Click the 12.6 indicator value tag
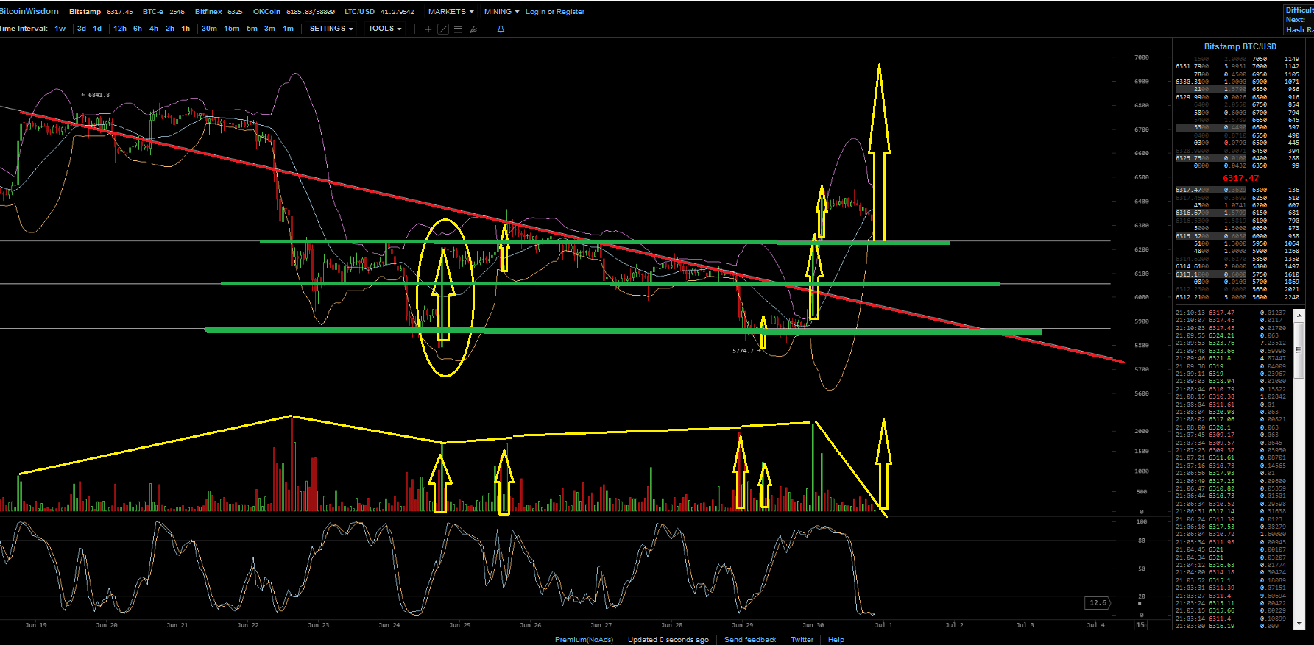This screenshot has height=645, width=1314. click(1098, 603)
